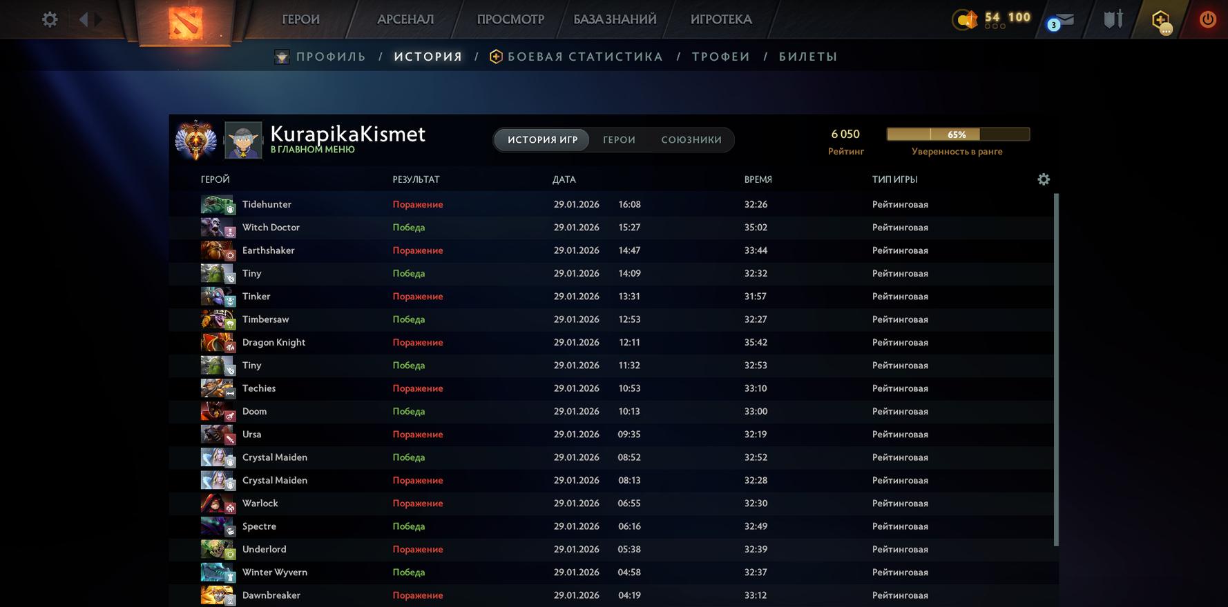The image size is (1228, 607).
Task: Click the rank confidence 65% progress bar
Action: [957, 135]
